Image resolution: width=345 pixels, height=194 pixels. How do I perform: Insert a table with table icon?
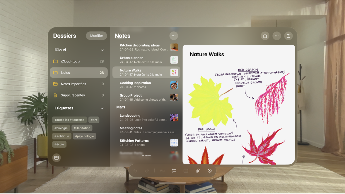(x=186, y=171)
